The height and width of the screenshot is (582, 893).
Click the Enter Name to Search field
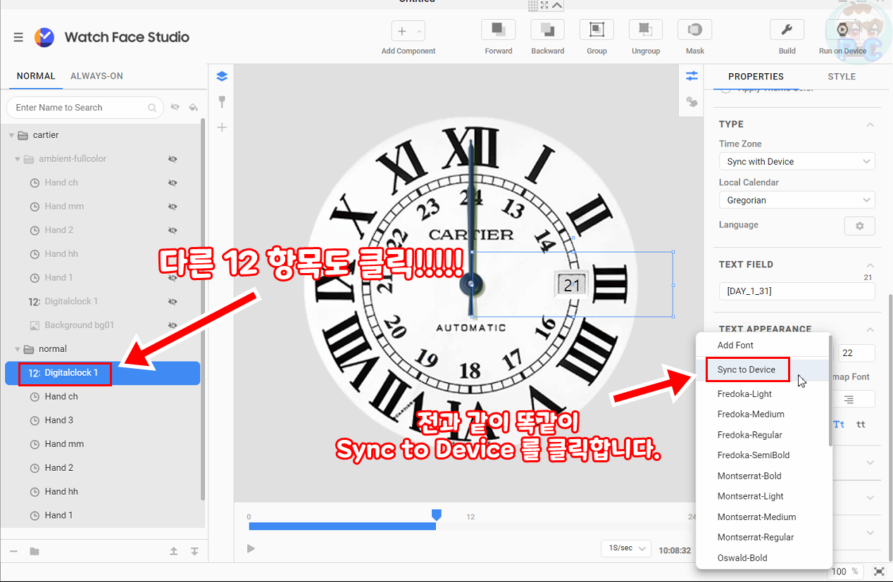[x=85, y=108]
